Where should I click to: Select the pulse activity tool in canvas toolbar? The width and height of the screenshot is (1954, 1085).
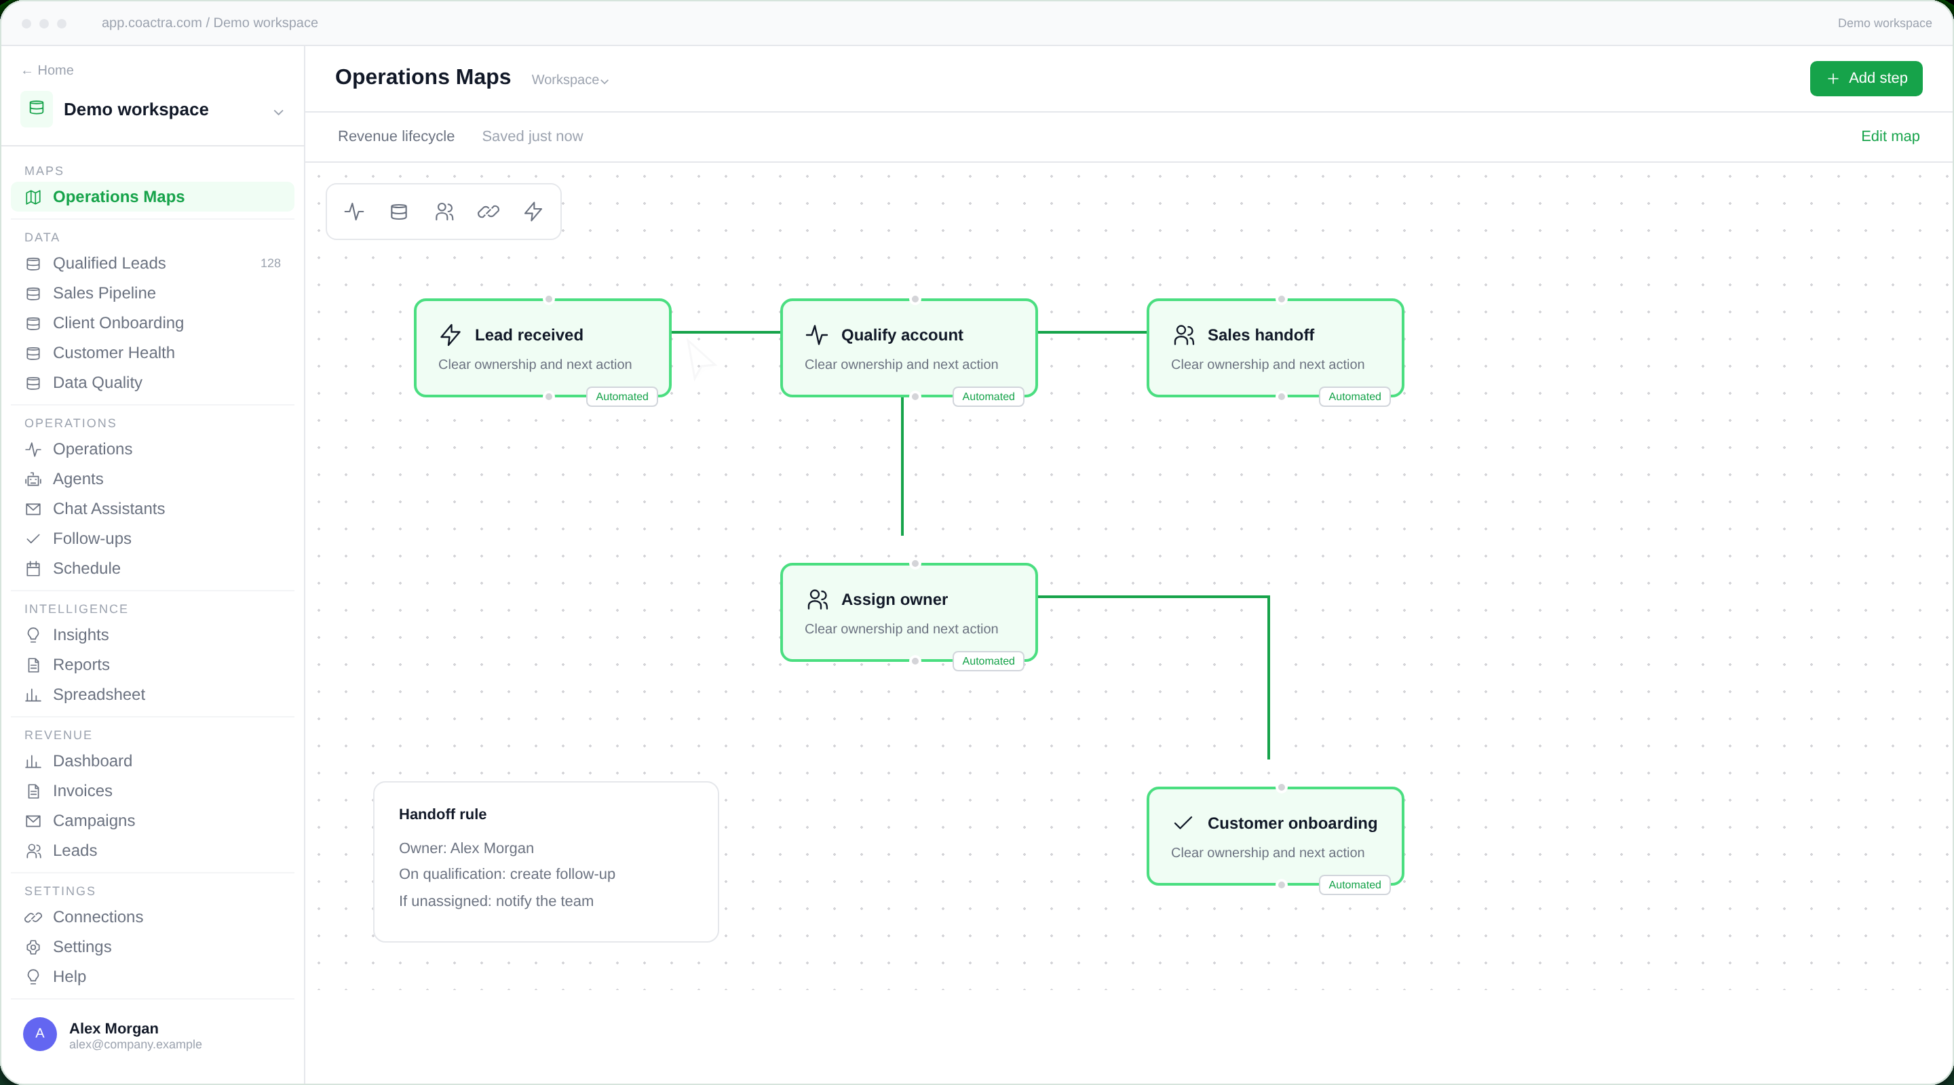coord(354,212)
